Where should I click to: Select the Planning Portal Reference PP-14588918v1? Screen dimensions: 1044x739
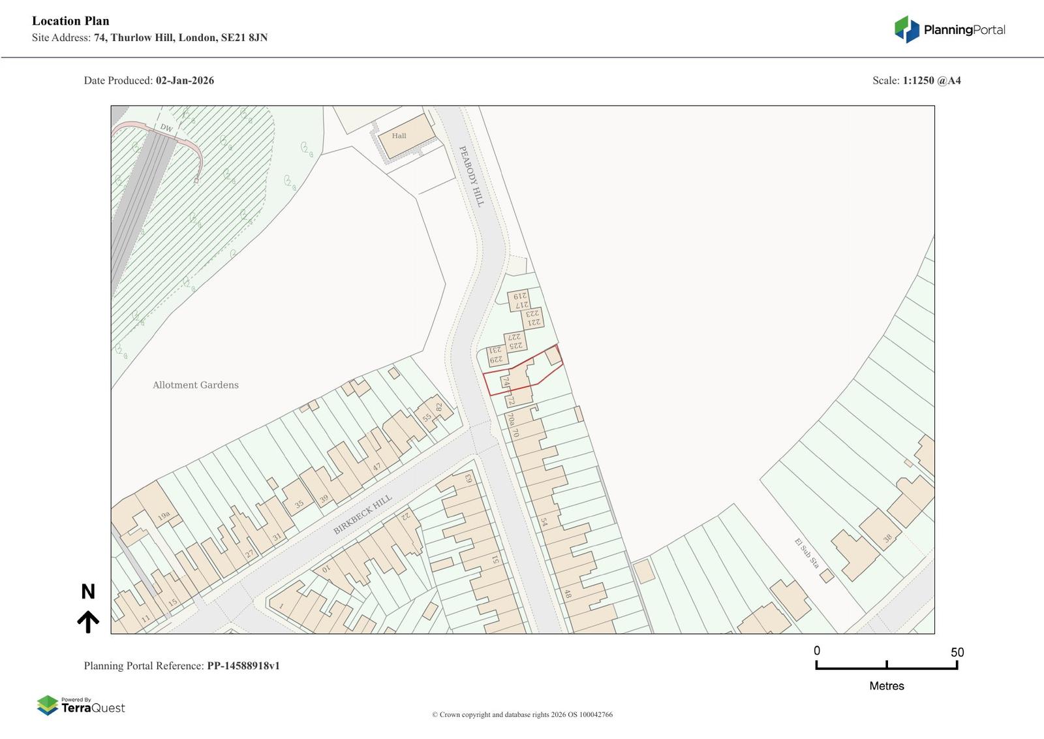click(x=181, y=666)
